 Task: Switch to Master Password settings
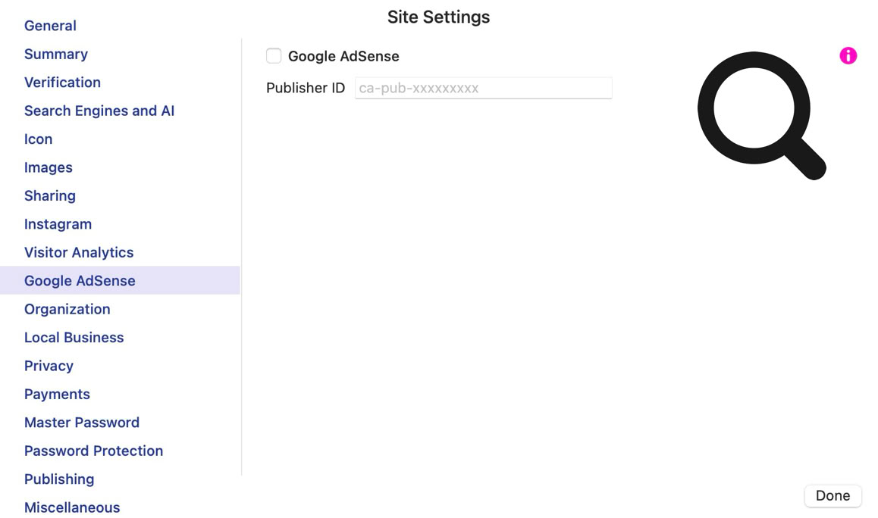(x=82, y=423)
